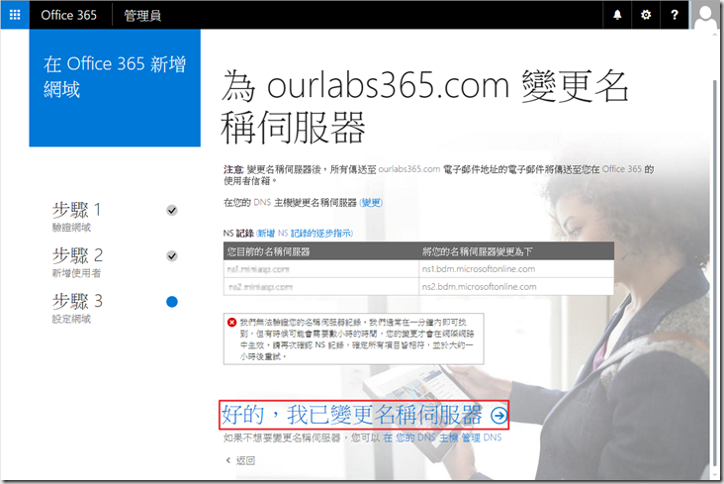Open the 管理員 admin menu item

coord(143,15)
